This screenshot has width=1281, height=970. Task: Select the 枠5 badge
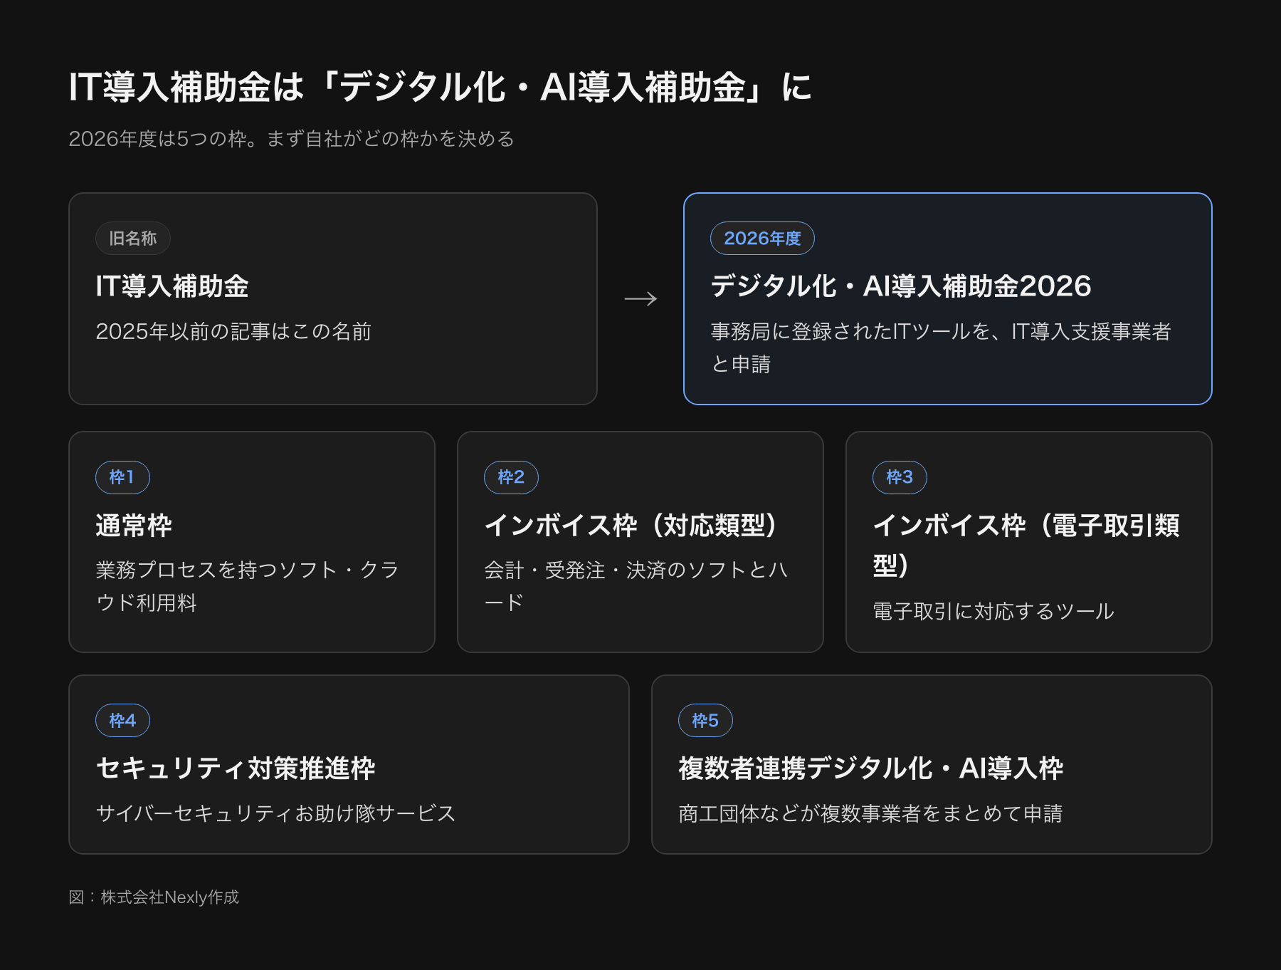click(705, 721)
